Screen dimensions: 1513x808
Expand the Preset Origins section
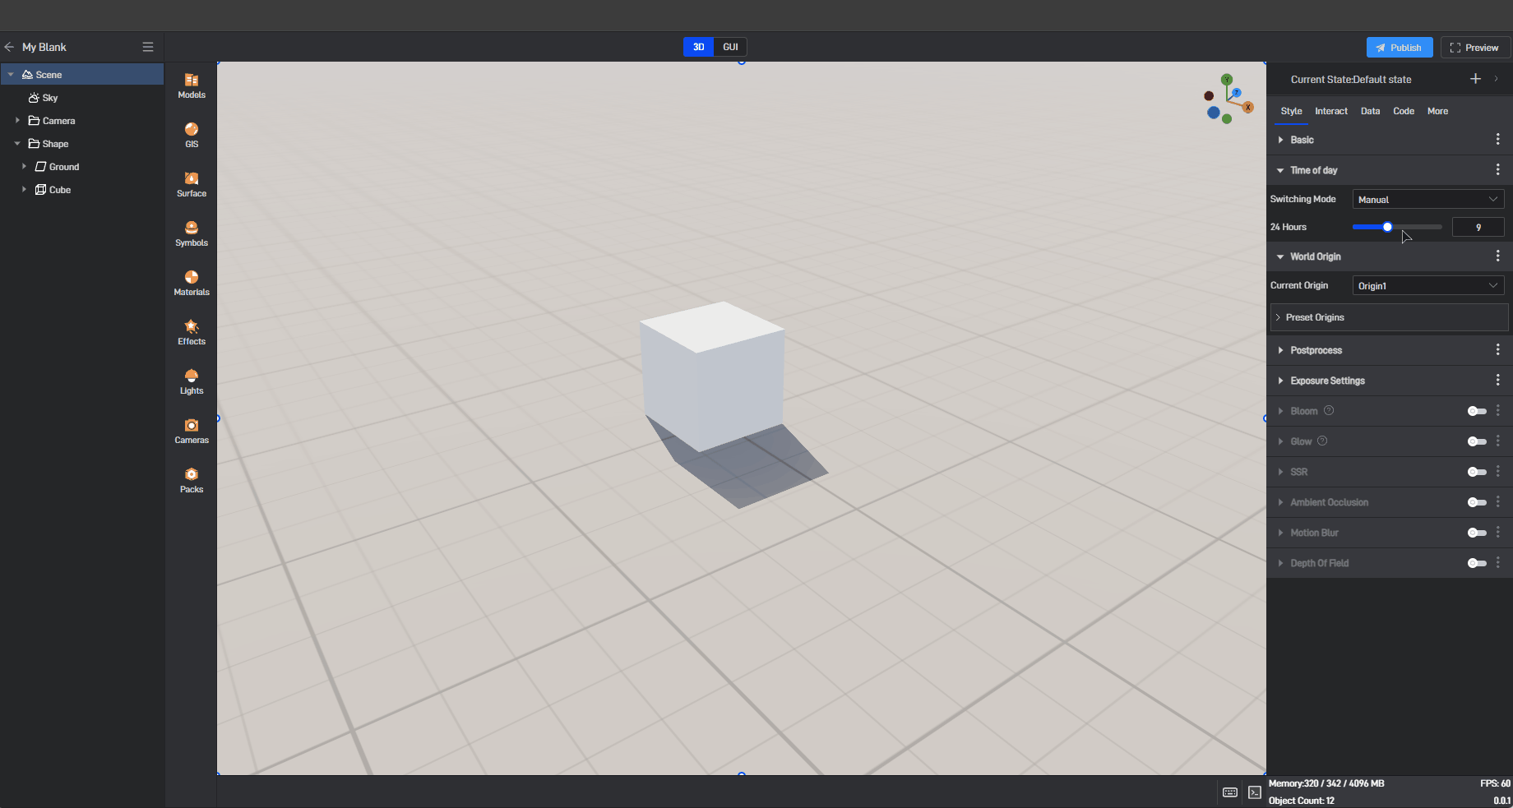click(1390, 317)
